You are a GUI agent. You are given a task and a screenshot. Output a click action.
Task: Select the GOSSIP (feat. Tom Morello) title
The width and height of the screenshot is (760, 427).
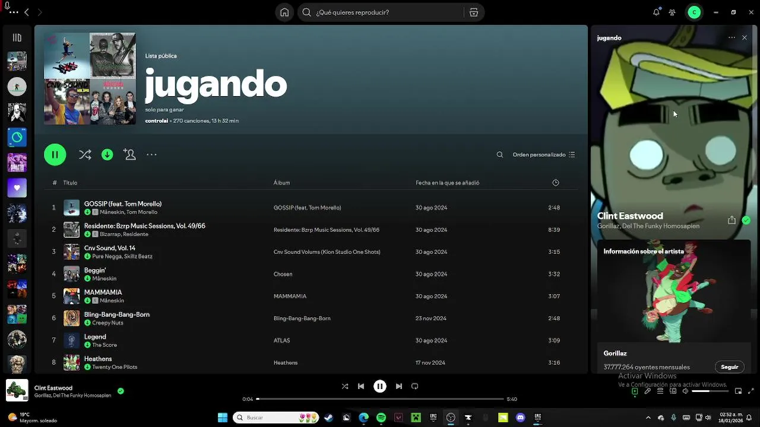123,204
